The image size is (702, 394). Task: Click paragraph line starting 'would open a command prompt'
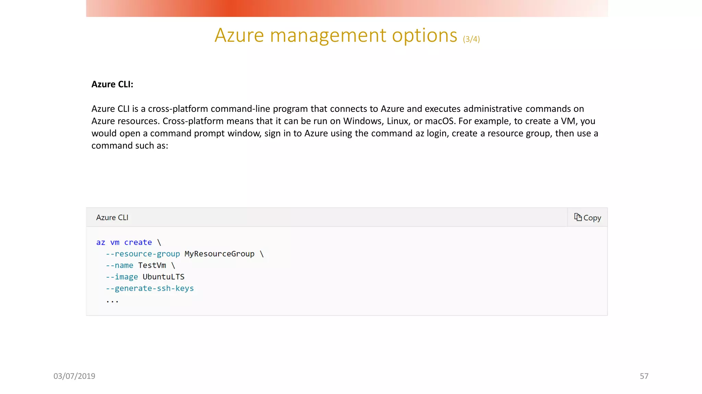(x=345, y=133)
